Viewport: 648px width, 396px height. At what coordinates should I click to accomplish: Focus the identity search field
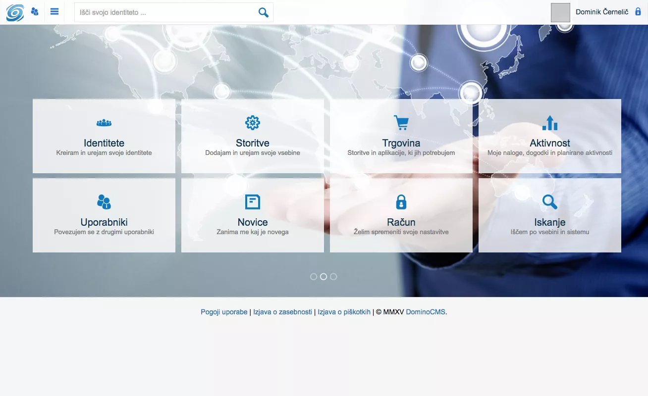click(x=166, y=12)
